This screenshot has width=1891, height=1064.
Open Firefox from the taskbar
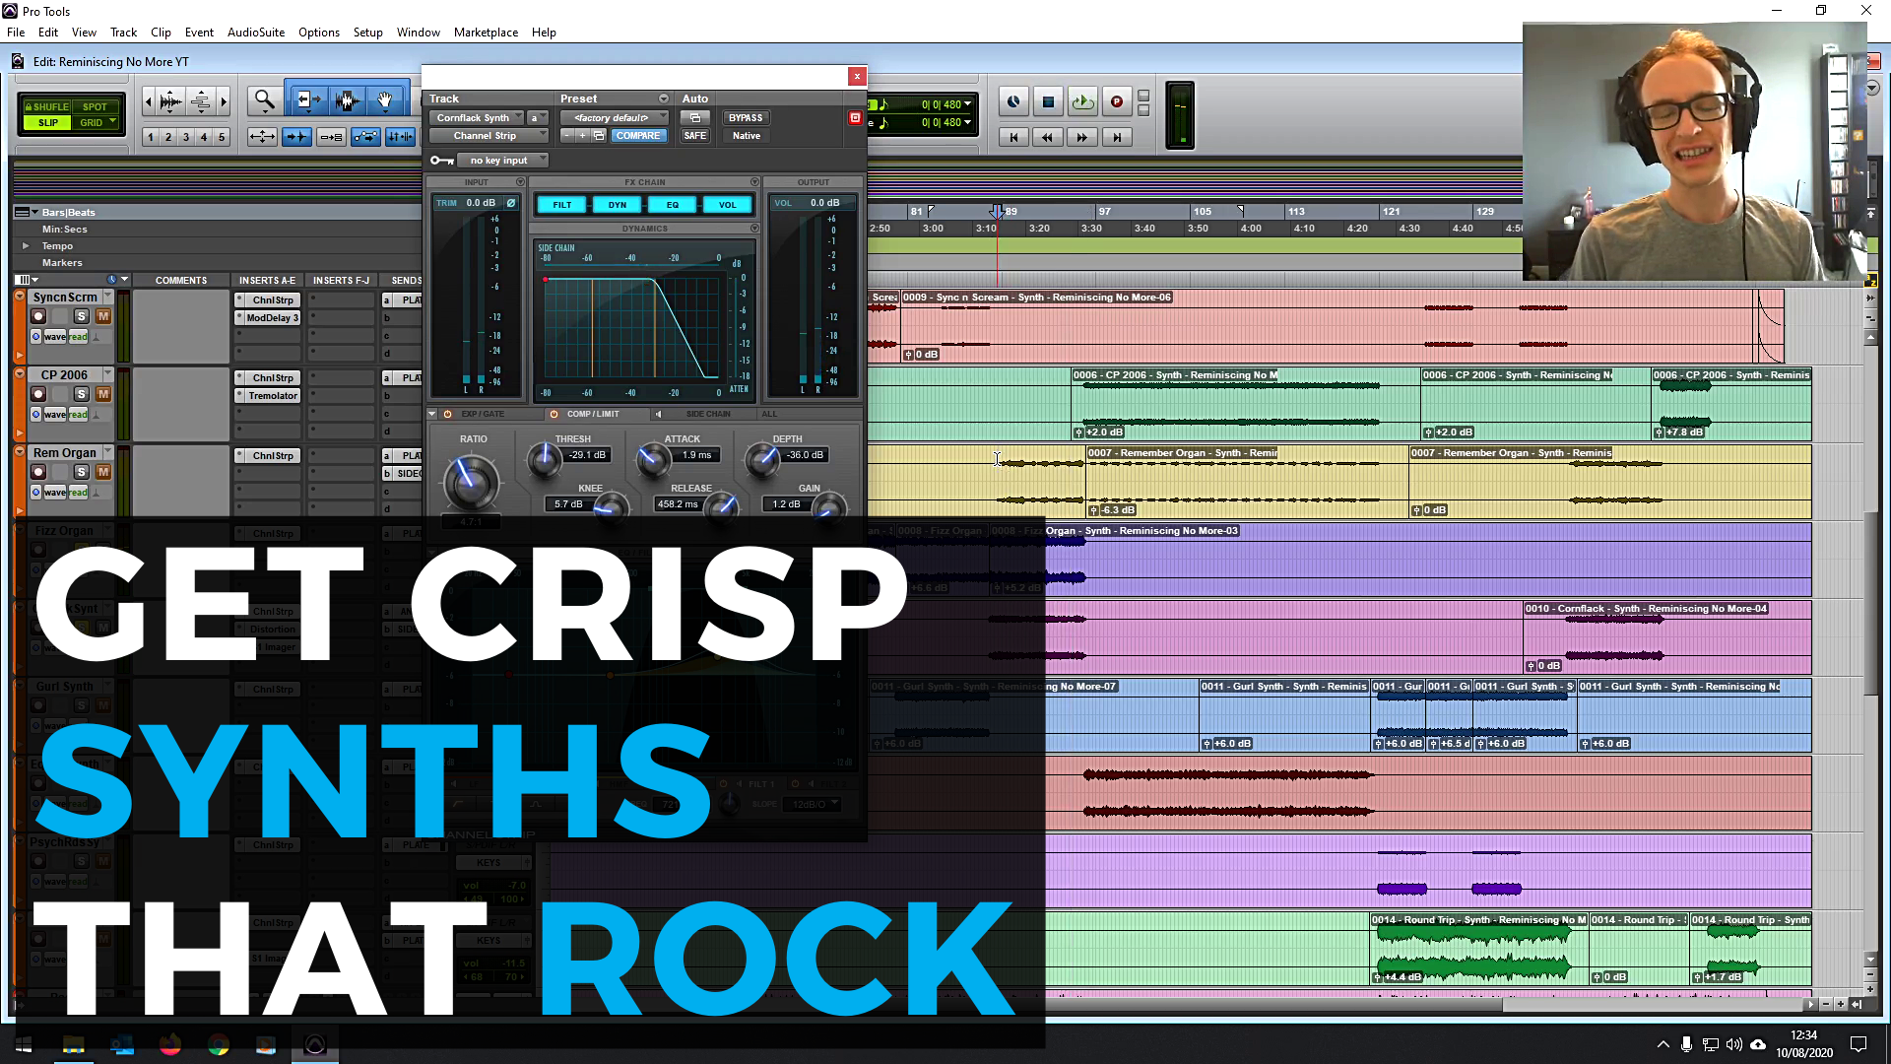169,1044
